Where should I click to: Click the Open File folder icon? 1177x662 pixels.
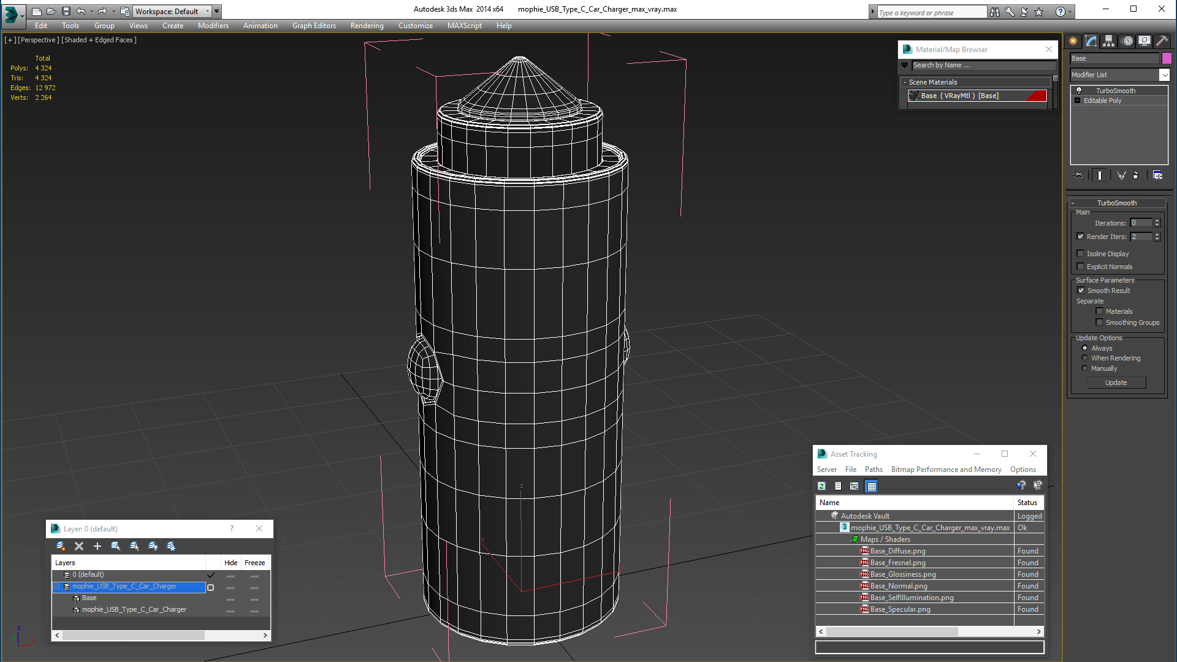(x=51, y=11)
